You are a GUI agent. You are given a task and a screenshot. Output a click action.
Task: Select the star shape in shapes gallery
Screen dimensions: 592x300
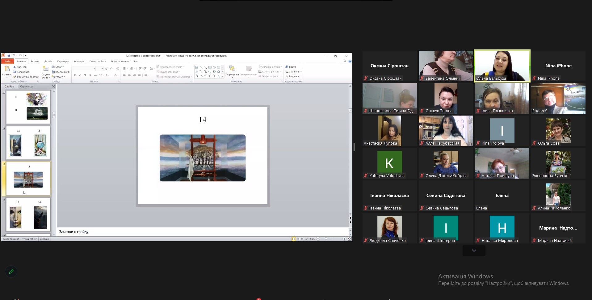tap(219, 76)
